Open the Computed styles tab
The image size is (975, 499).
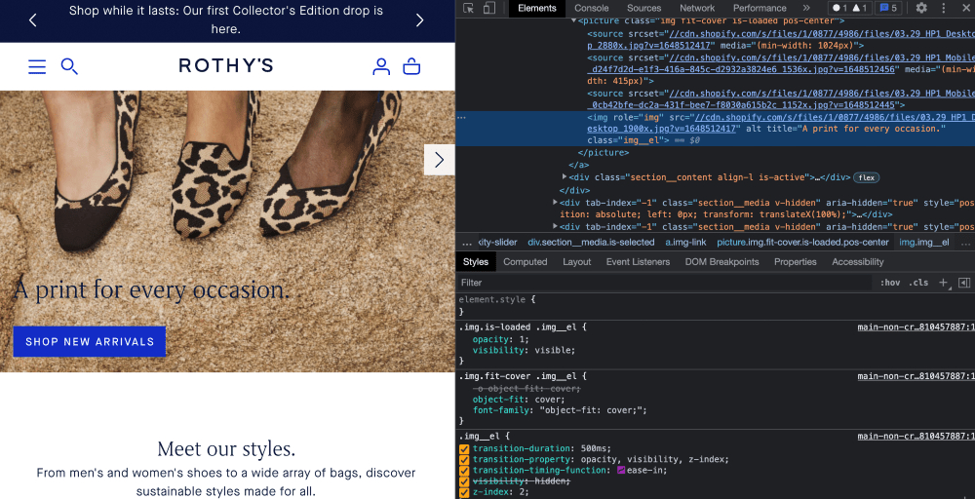pos(526,261)
